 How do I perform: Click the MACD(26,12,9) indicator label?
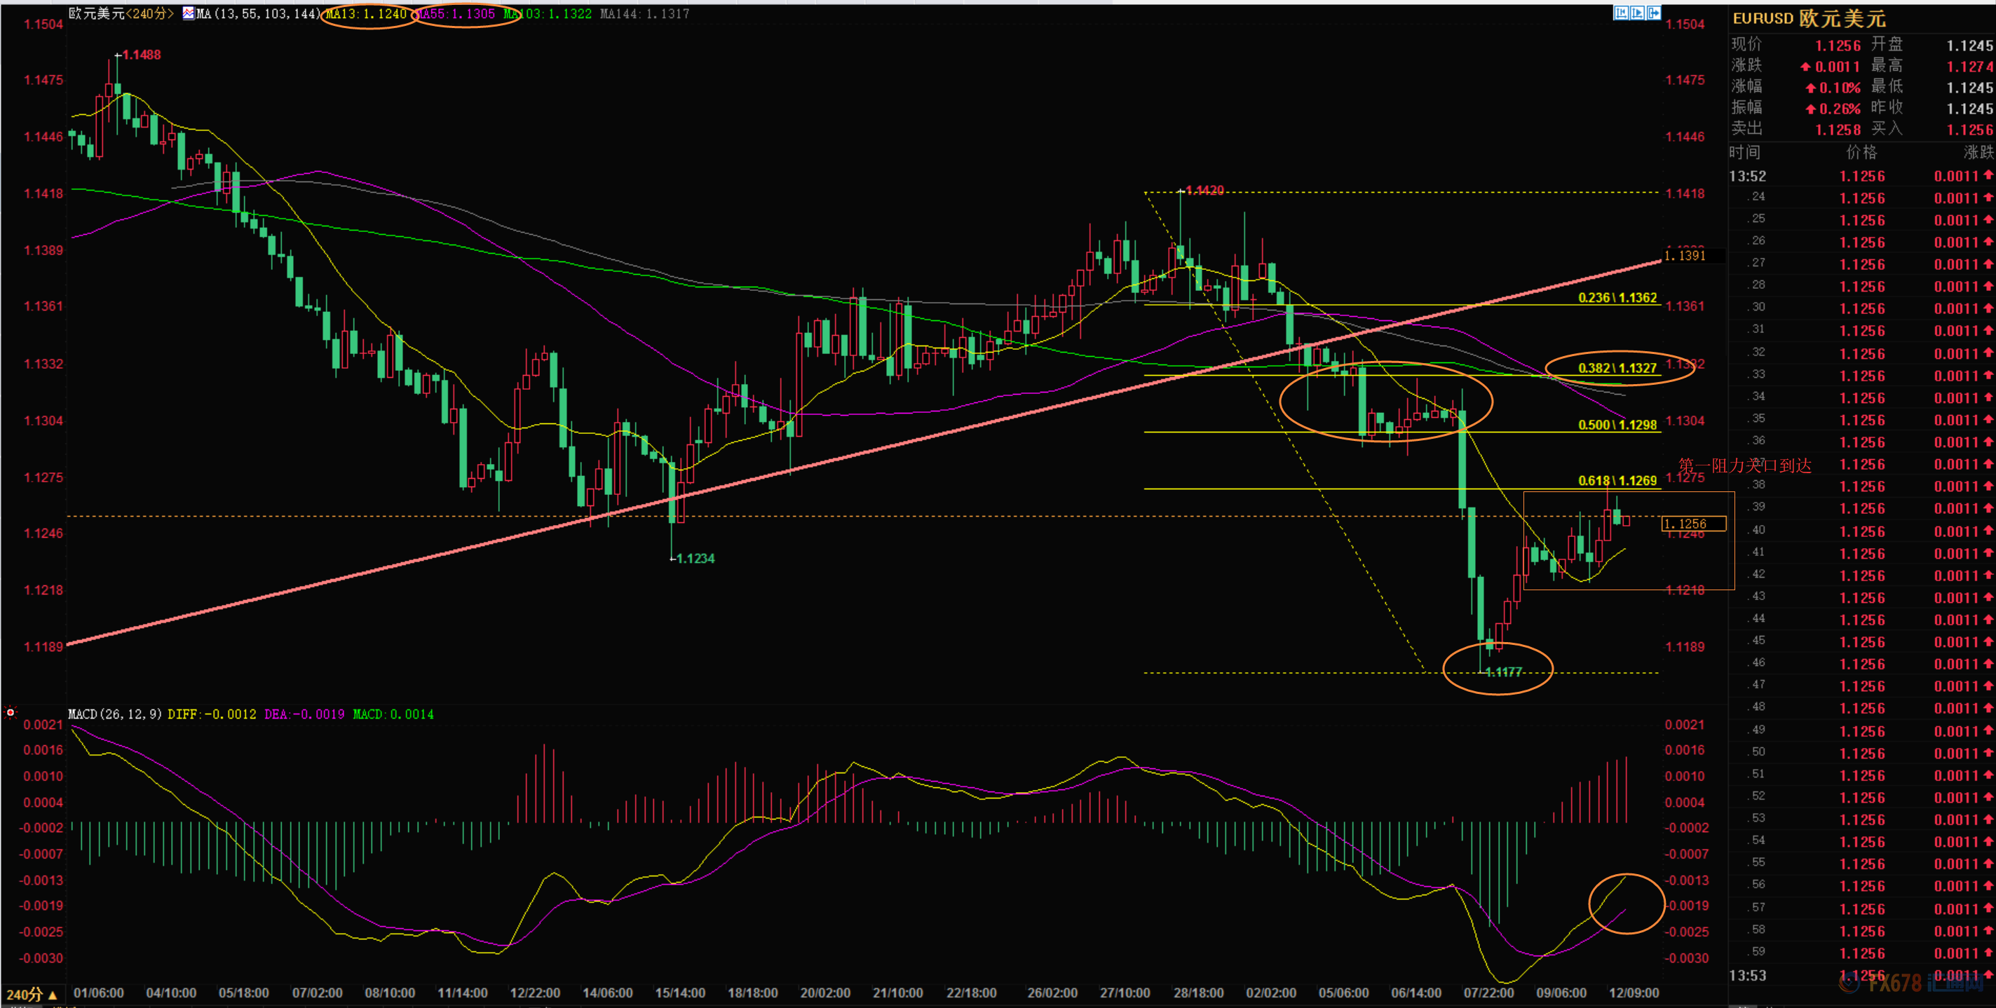click(x=115, y=714)
